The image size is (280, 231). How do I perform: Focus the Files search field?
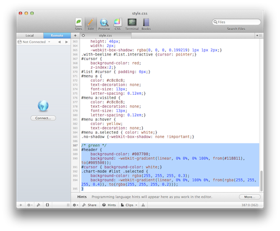pos(236,22)
